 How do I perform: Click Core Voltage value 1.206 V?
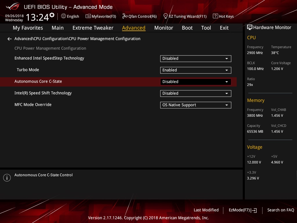277,69
